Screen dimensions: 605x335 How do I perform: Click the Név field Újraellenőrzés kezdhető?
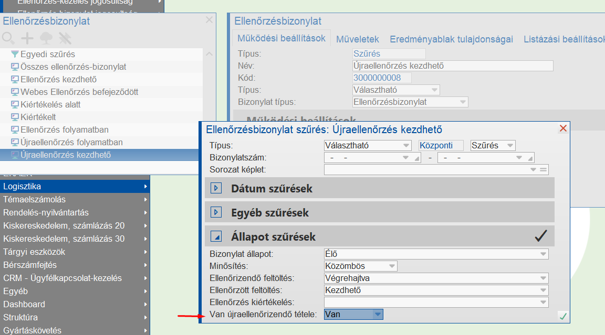453,66
